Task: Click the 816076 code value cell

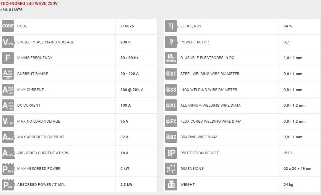Action: click(x=127, y=26)
